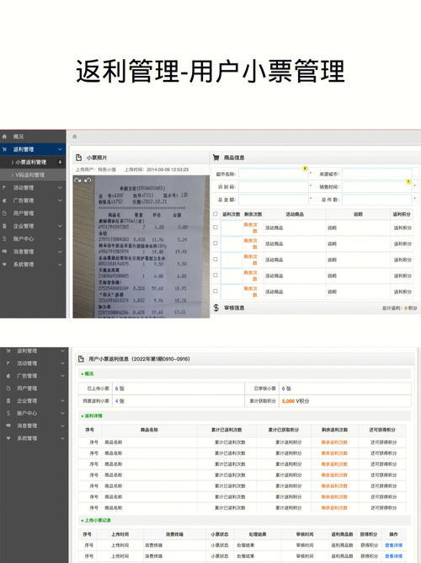Rotate the receipt photo clockwise
421x563 pixels.
coord(77,180)
